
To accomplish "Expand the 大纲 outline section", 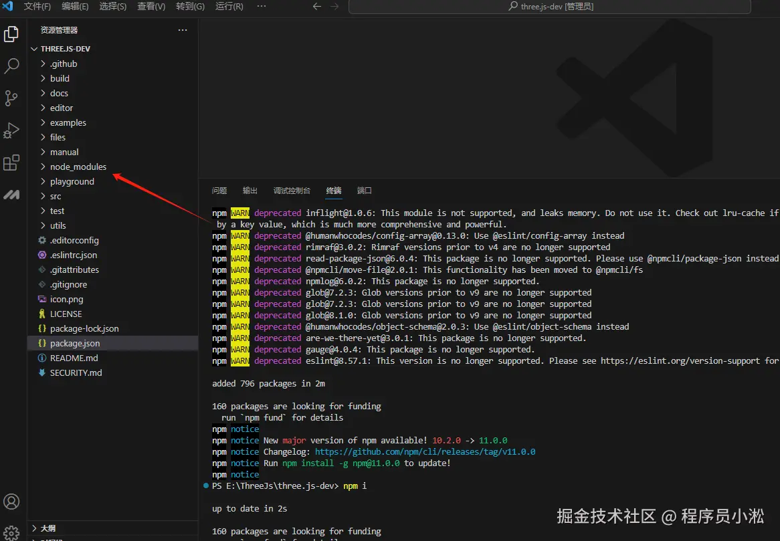I will 34,528.
